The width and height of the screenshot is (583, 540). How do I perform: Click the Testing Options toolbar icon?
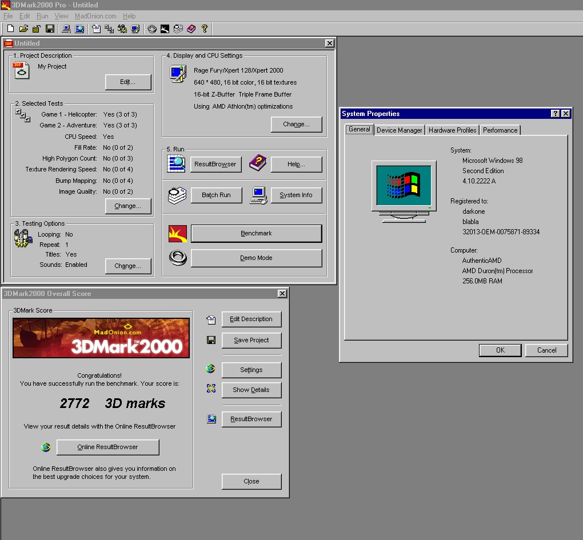122,29
